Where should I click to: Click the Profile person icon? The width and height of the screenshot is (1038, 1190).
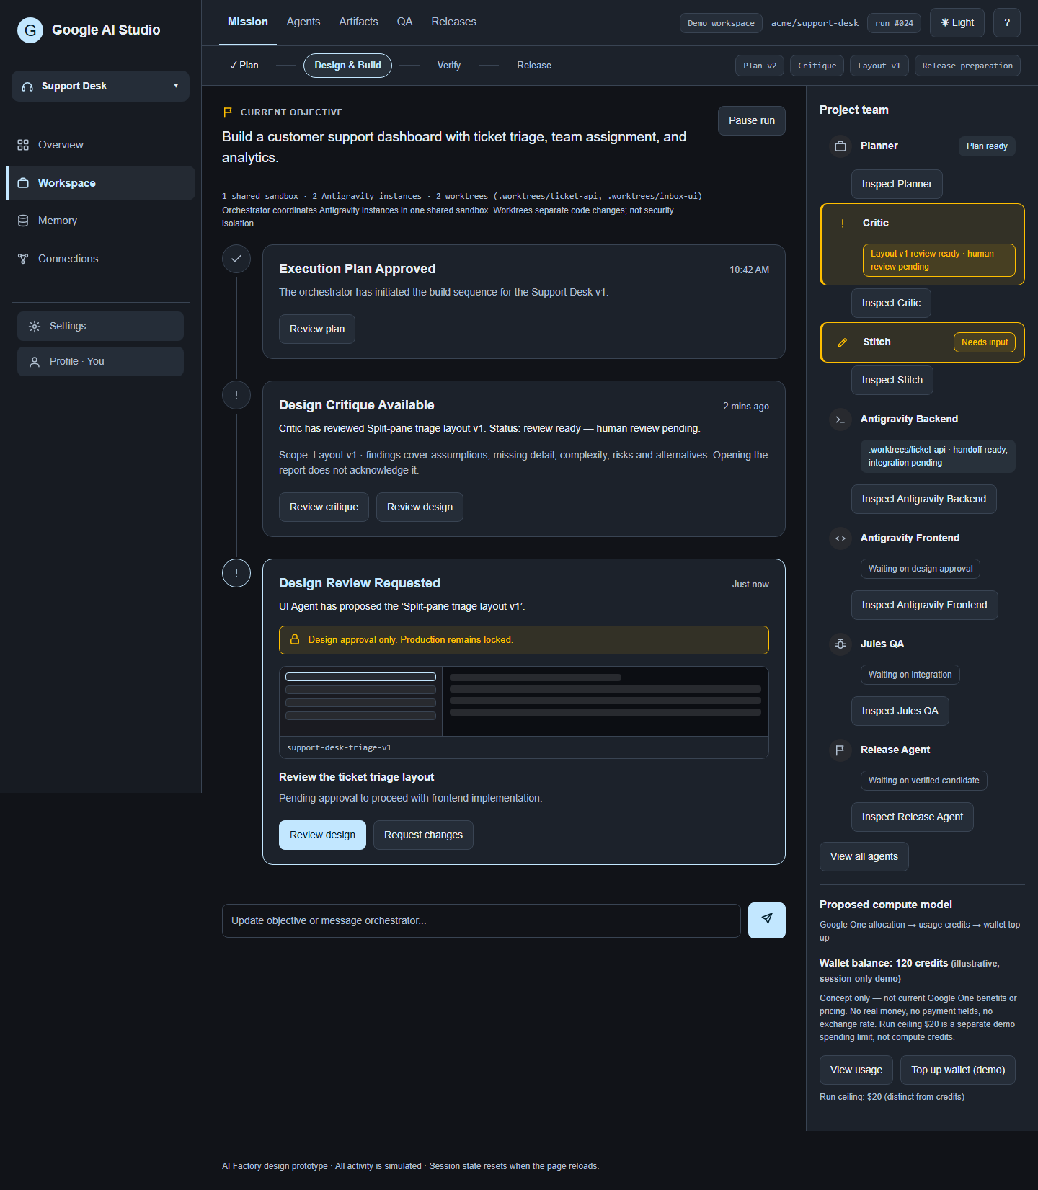pos(35,362)
